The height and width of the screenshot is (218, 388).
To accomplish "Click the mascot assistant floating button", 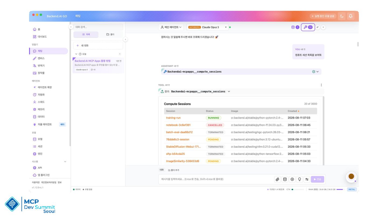I will tap(351, 177).
